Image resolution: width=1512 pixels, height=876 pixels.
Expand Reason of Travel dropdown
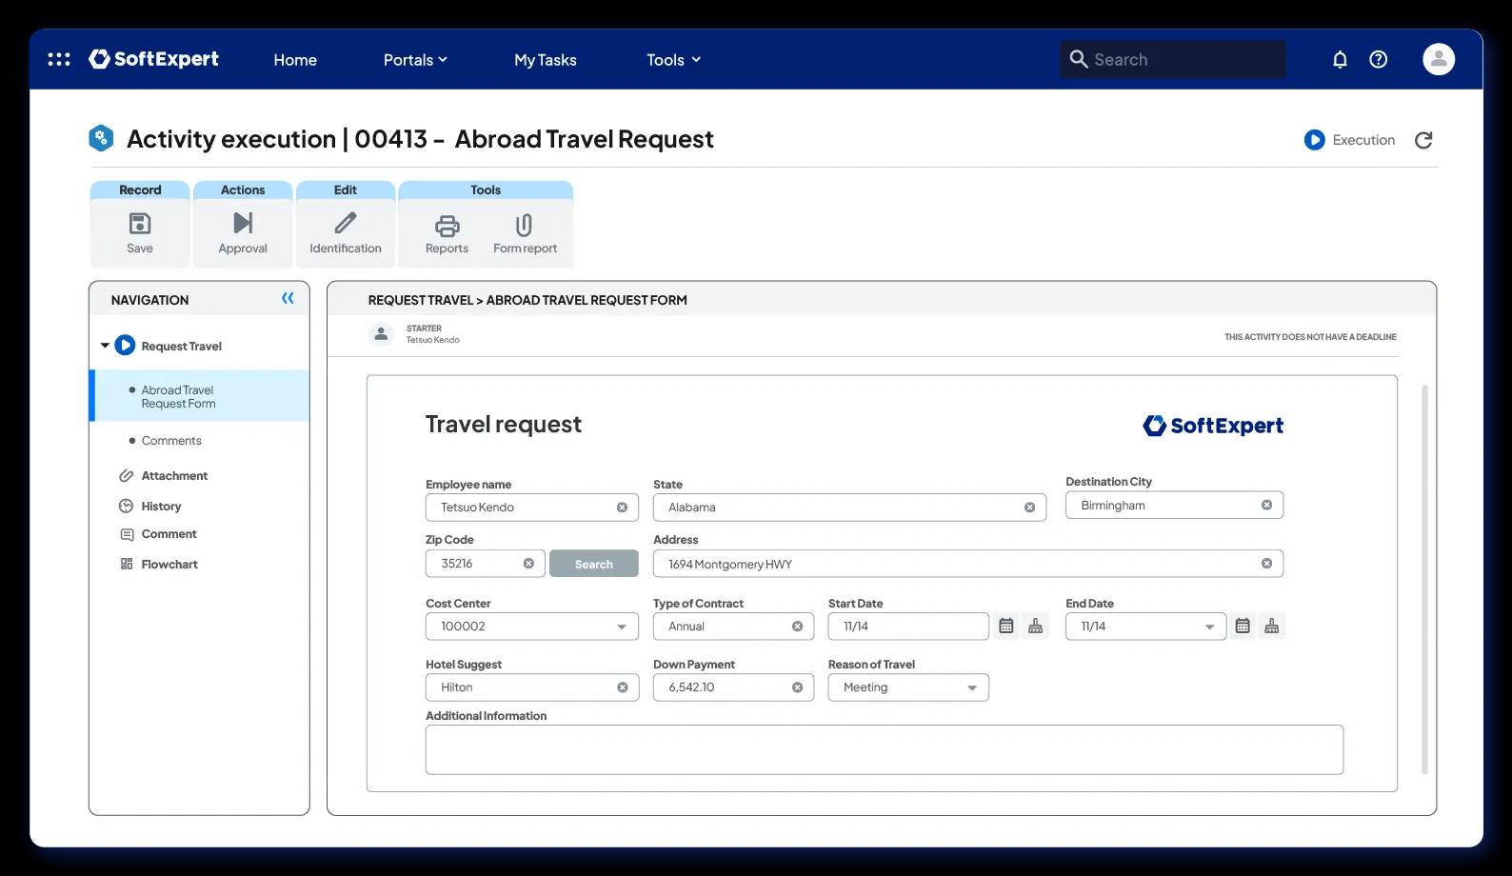(972, 688)
